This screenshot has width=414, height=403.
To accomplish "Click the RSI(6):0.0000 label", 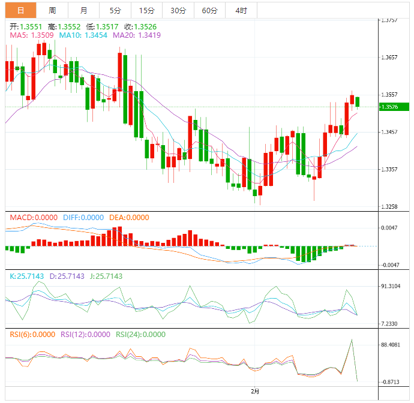I will 32,335.
